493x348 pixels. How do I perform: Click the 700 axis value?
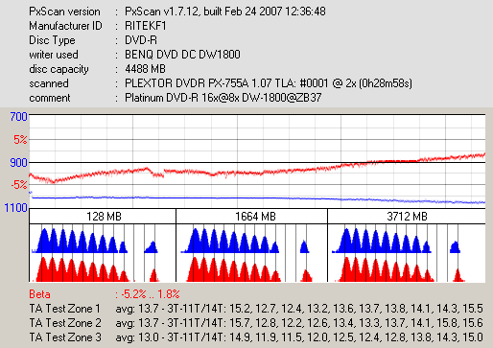tap(18, 117)
